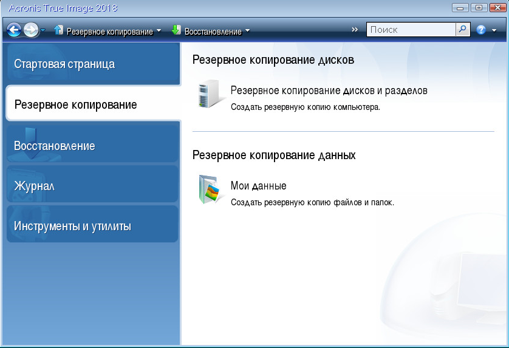The width and height of the screenshot is (509, 348).
Task: Click the forward navigation arrow
Action: 31,30
